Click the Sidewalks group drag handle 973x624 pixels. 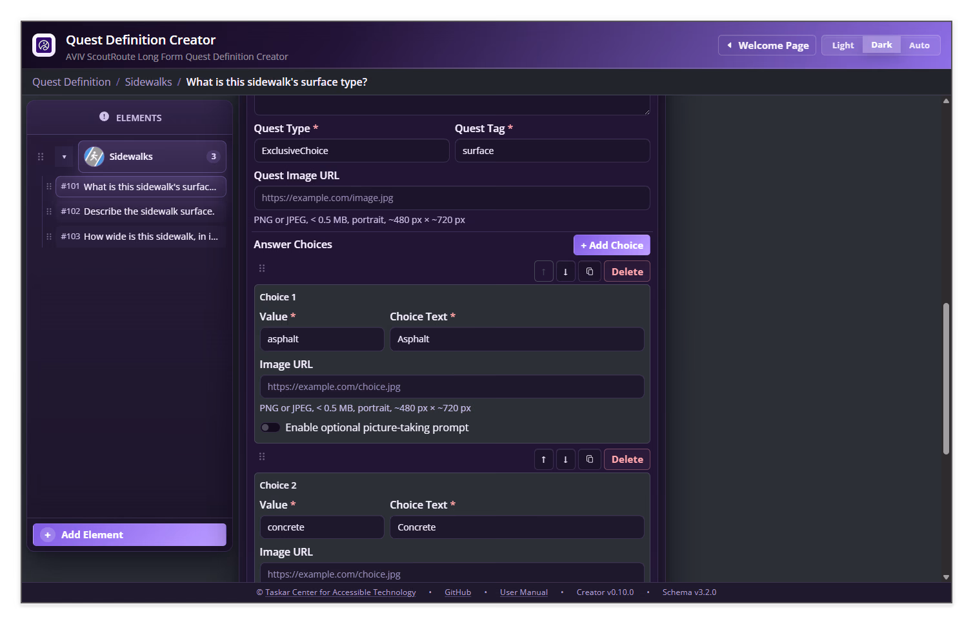click(41, 157)
